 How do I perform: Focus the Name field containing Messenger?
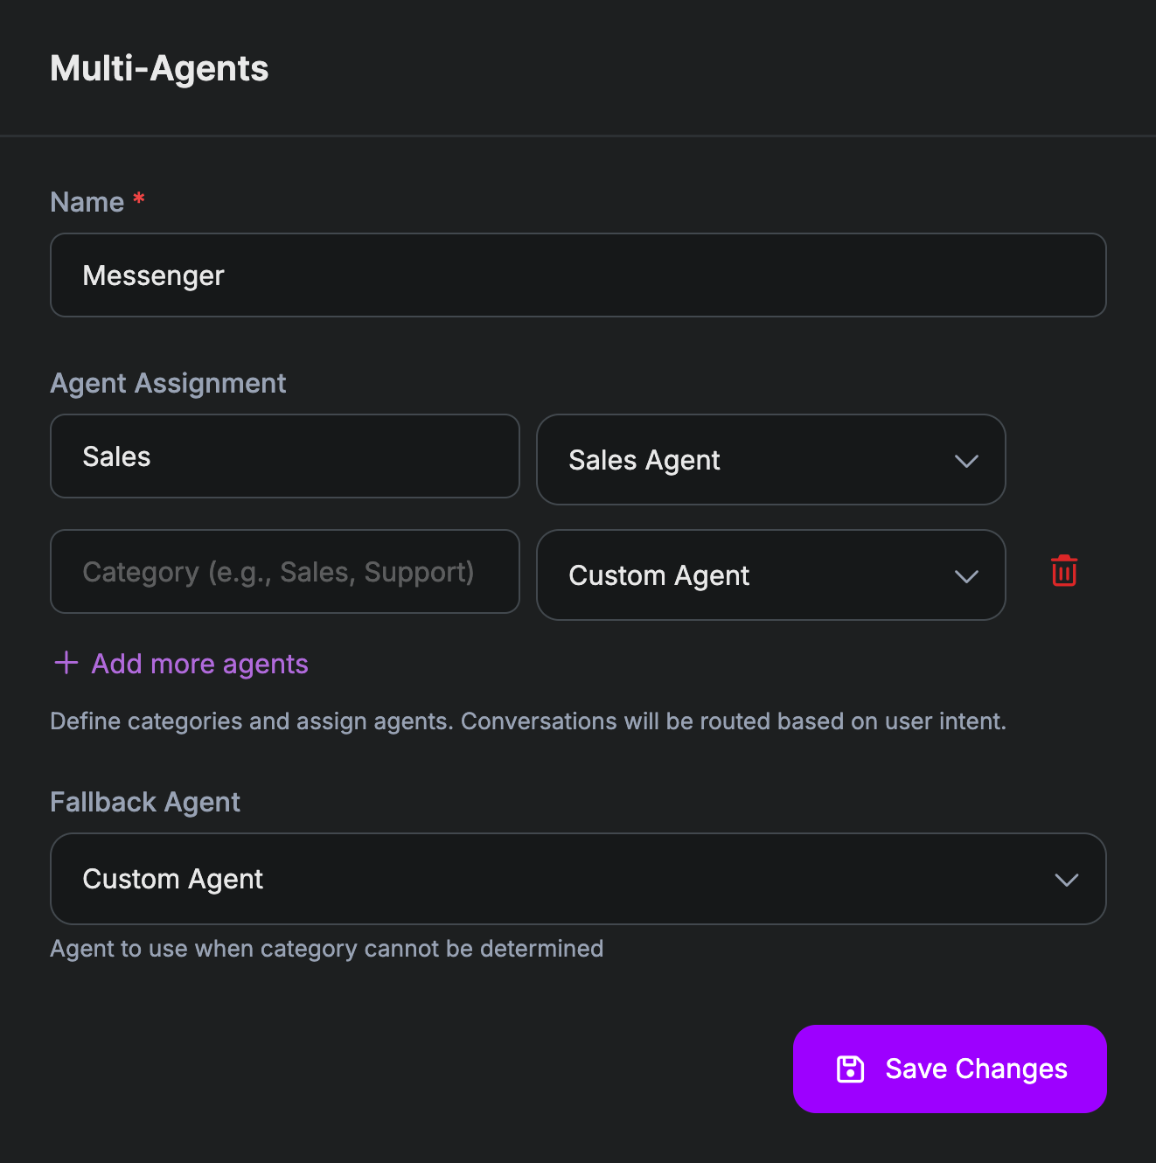coord(578,275)
